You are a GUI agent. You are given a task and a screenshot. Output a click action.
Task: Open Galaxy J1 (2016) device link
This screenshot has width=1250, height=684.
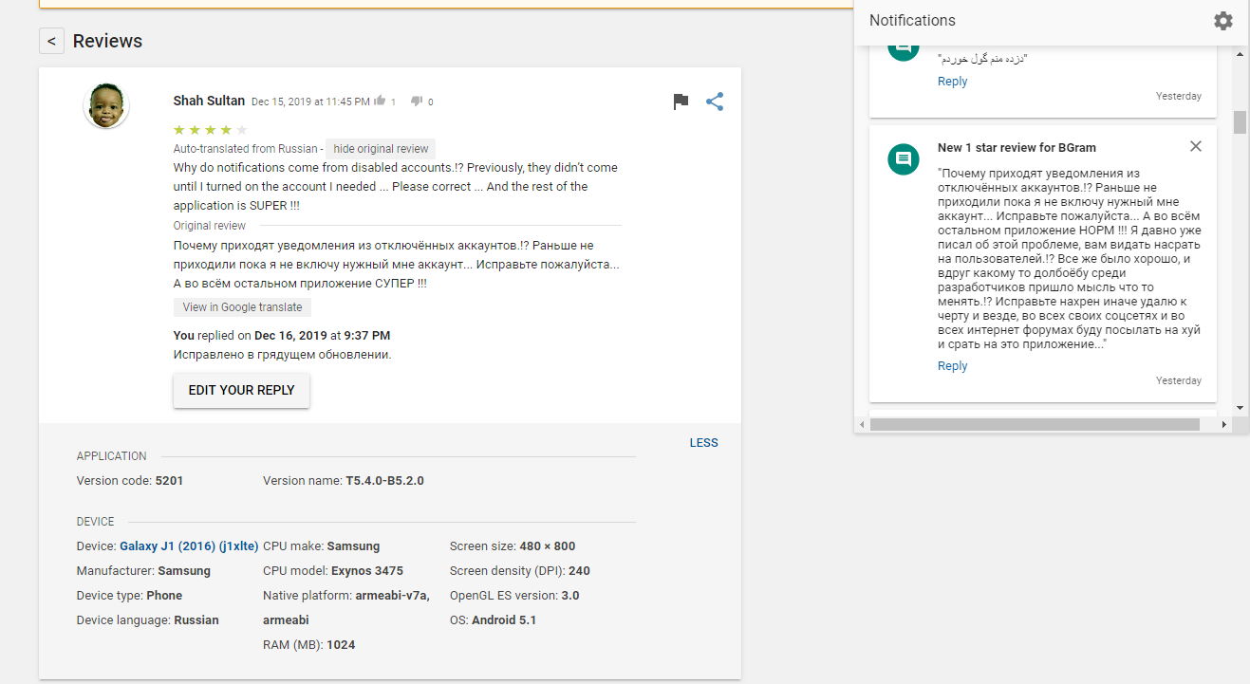[x=188, y=546]
